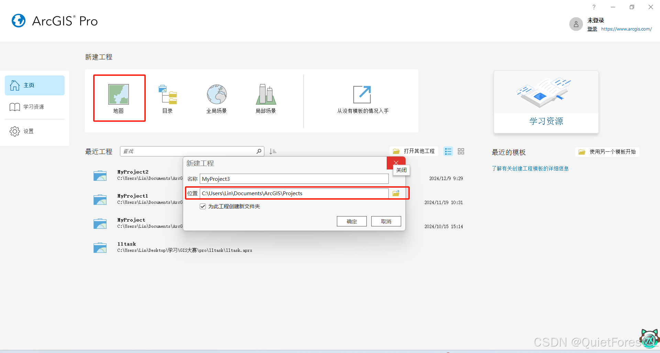This screenshot has width=660, height=353.
Task: Open recent project 11task
Action: 126,244
